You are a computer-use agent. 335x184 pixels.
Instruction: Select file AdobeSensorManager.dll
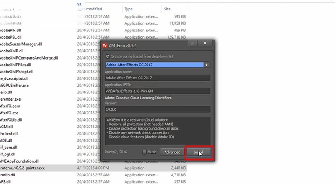(21, 44)
